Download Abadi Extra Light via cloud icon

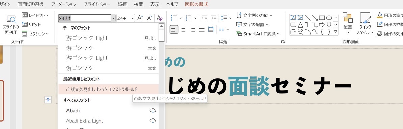[x=153, y=121]
